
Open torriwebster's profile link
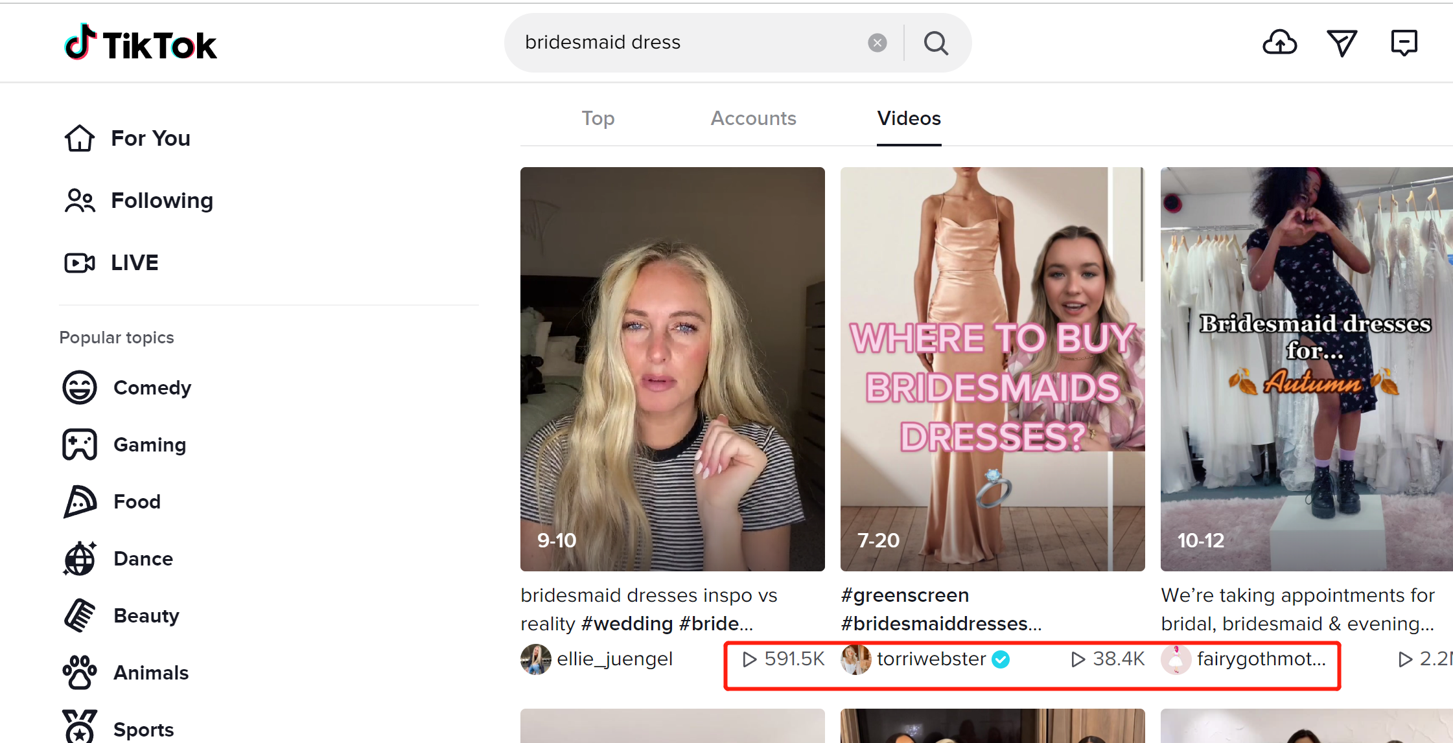931,659
